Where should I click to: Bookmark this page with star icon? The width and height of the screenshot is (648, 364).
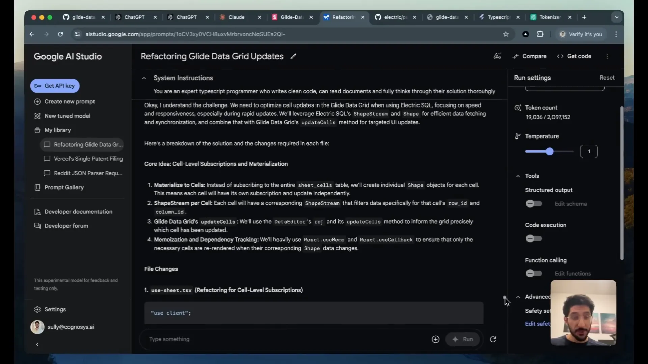(x=506, y=34)
